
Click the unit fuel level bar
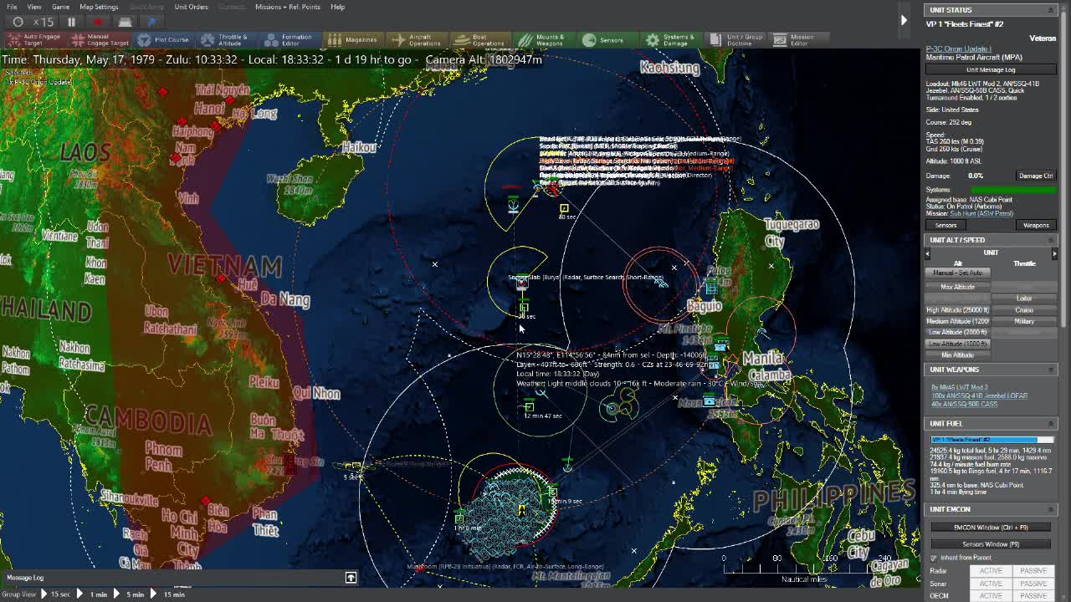991,440
